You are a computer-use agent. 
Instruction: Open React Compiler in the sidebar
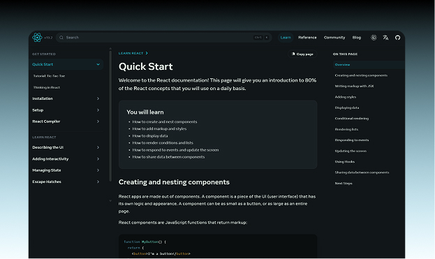pos(46,121)
